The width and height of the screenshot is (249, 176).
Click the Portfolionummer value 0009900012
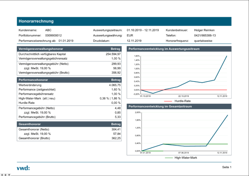(x=53, y=35)
